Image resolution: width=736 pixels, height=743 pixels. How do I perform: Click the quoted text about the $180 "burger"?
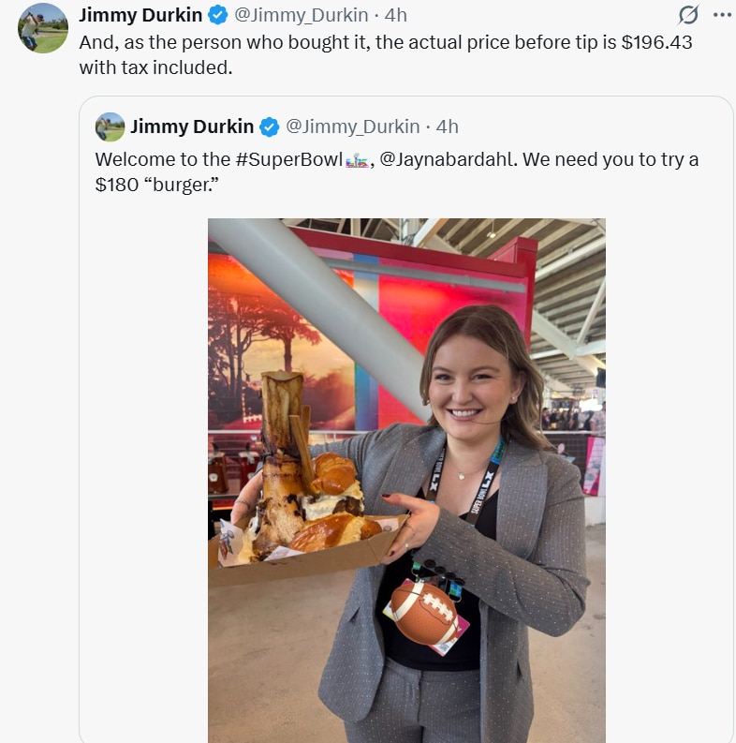pyautogui.click(x=397, y=172)
